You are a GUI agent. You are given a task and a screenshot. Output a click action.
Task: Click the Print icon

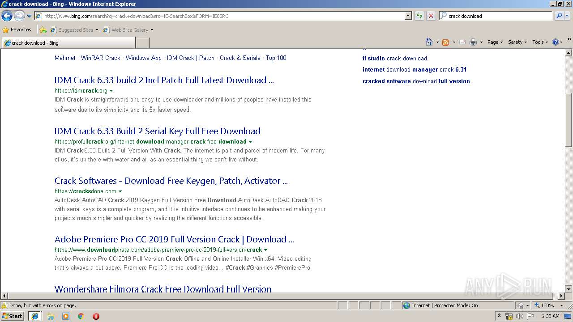click(x=473, y=42)
